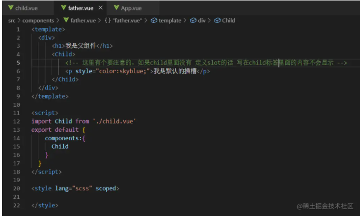The width and height of the screenshot is (360, 216).
Task: Click the HTML comment on line 5
Action: pos(206,62)
